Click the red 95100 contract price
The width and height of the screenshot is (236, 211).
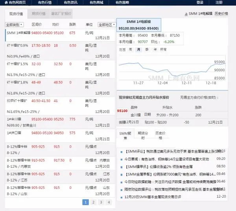pyautogui.click(x=122, y=111)
